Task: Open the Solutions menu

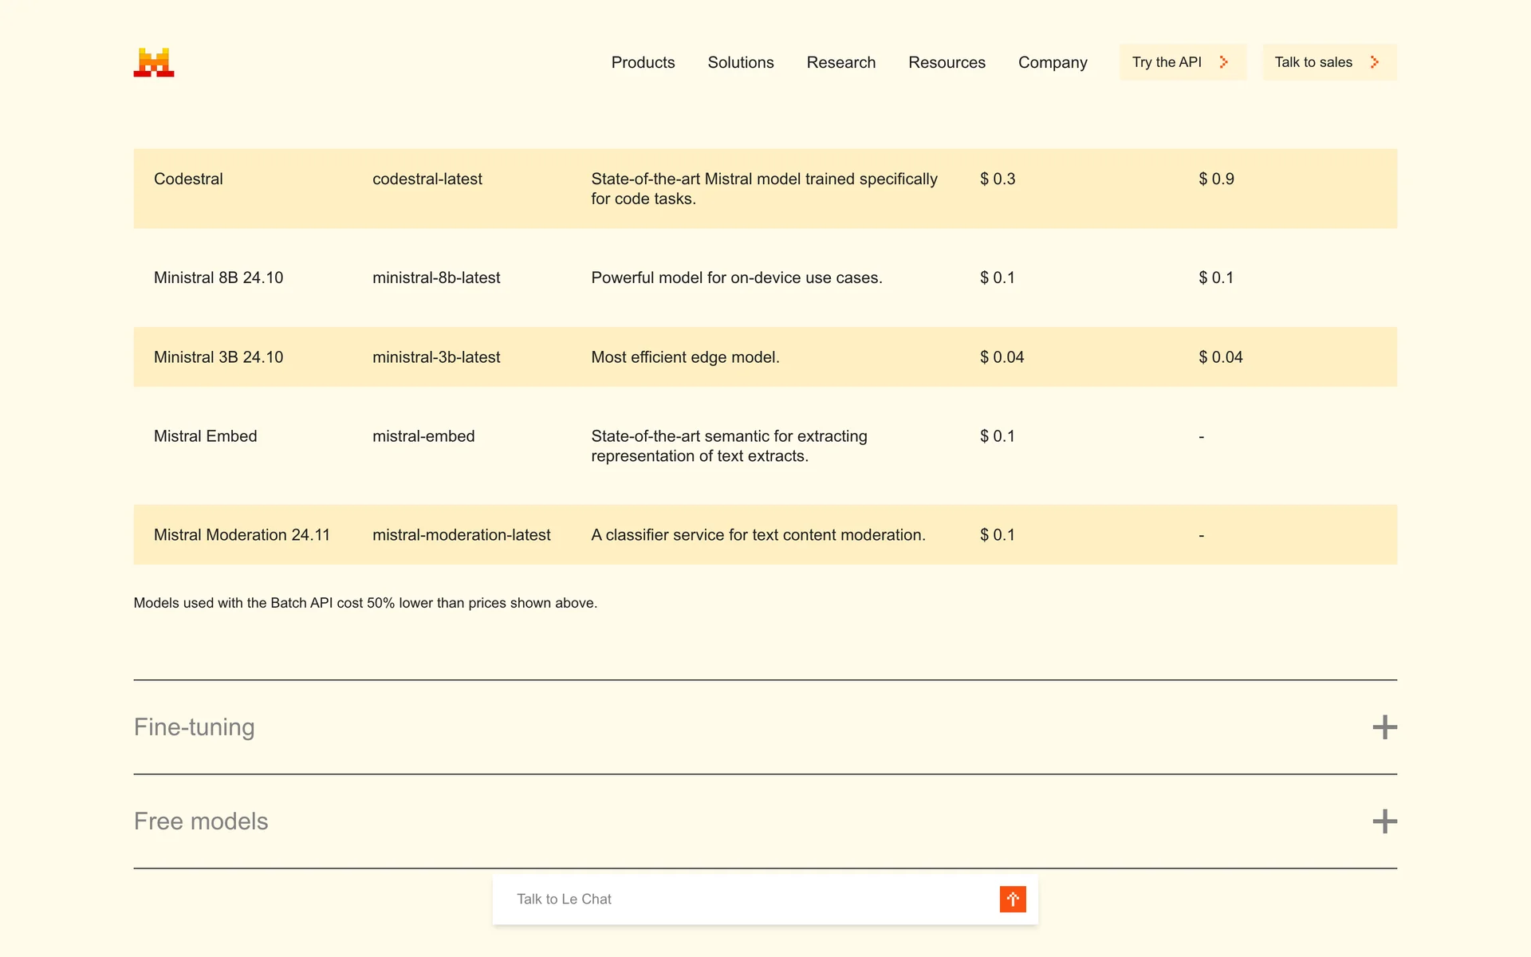Action: pos(741,62)
